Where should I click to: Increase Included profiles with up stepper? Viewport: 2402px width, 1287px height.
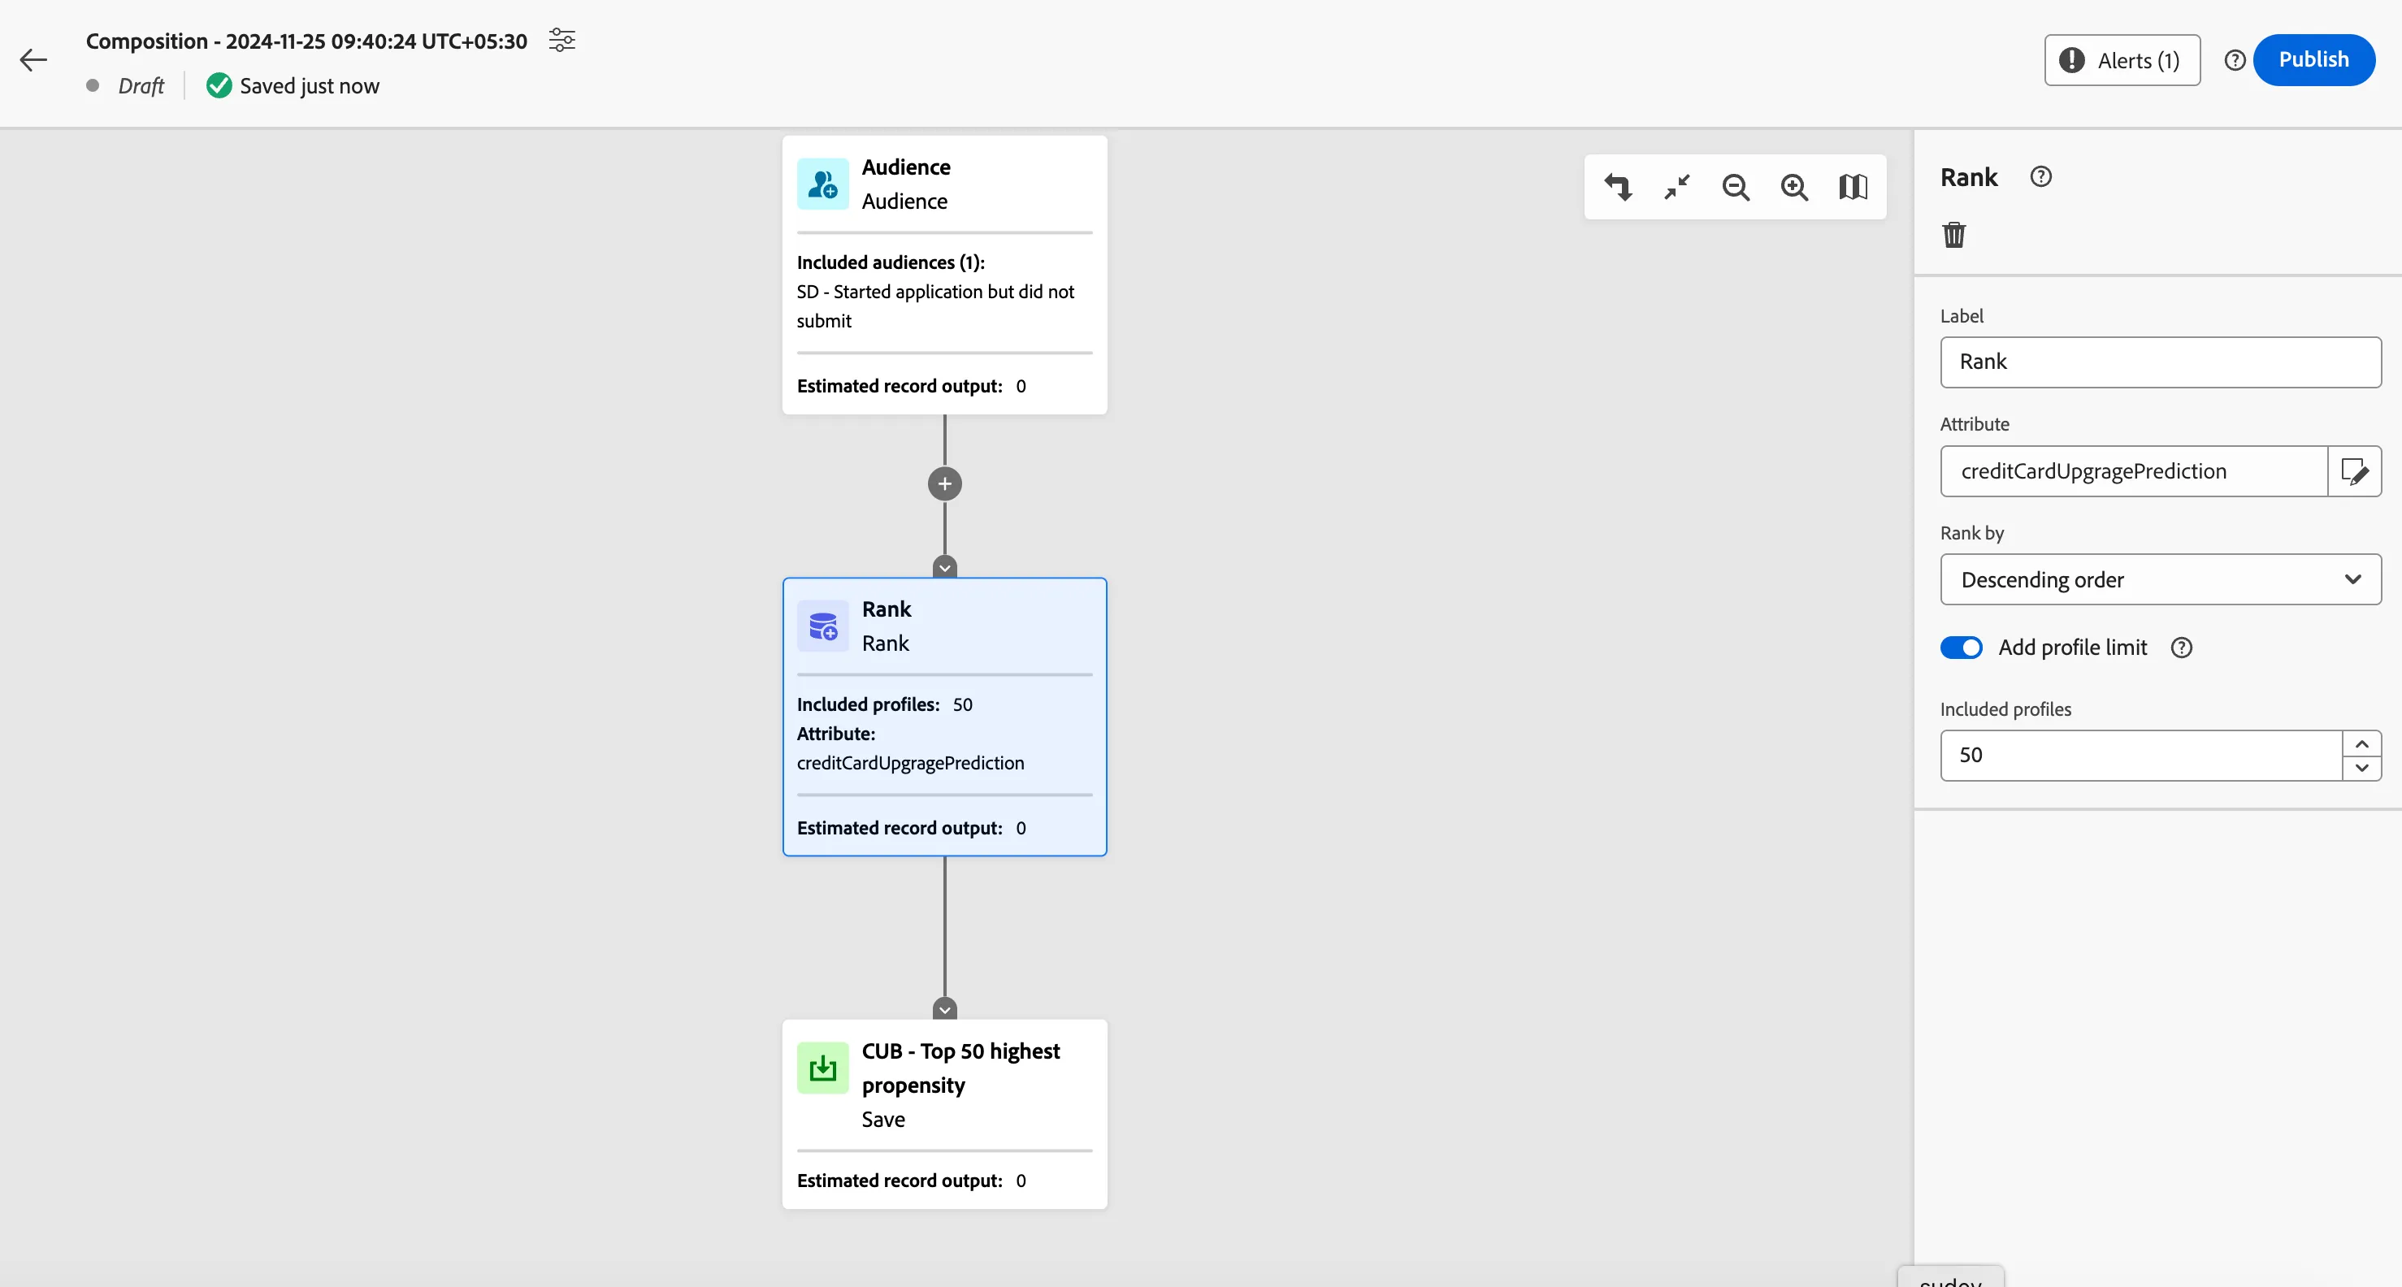click(2361, 743)
